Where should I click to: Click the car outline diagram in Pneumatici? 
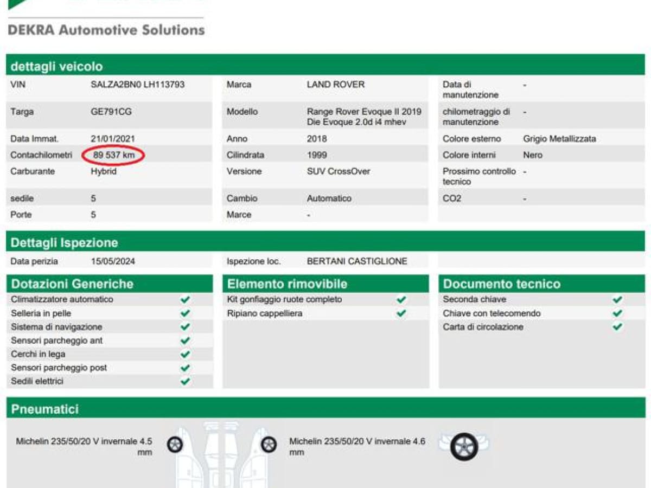pyautogui.click(x=221, y=454)
